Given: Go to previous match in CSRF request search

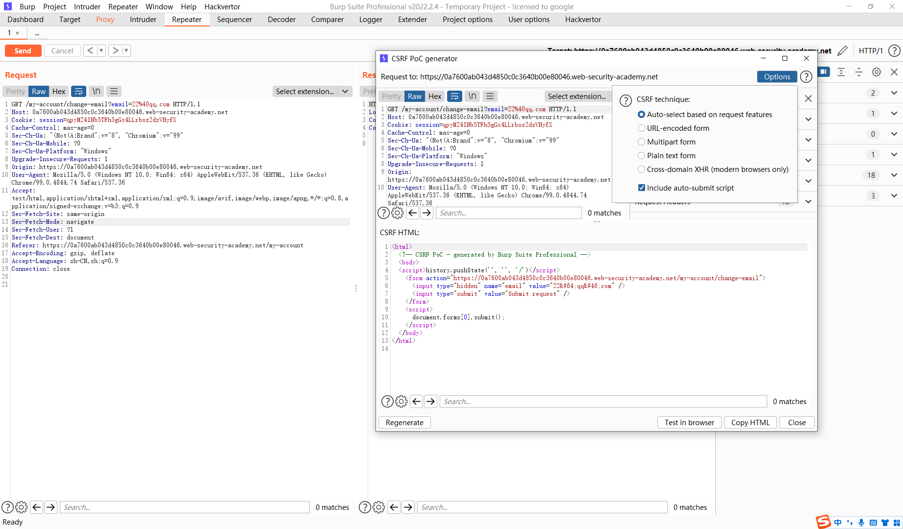Looking at the screenshot, I should (x=413, y=213).
